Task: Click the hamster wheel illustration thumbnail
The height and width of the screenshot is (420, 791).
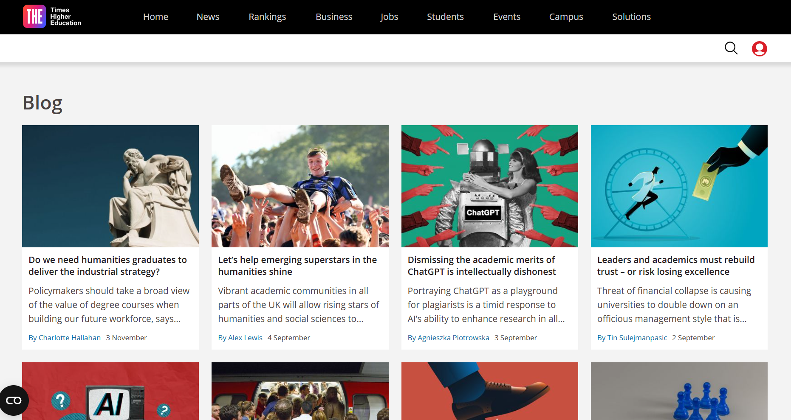Action: [679, 186]
